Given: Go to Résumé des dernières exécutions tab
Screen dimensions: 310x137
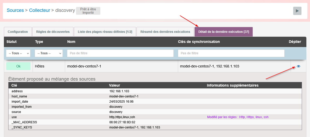Looking at the screenshot, I should pos(165,32).
